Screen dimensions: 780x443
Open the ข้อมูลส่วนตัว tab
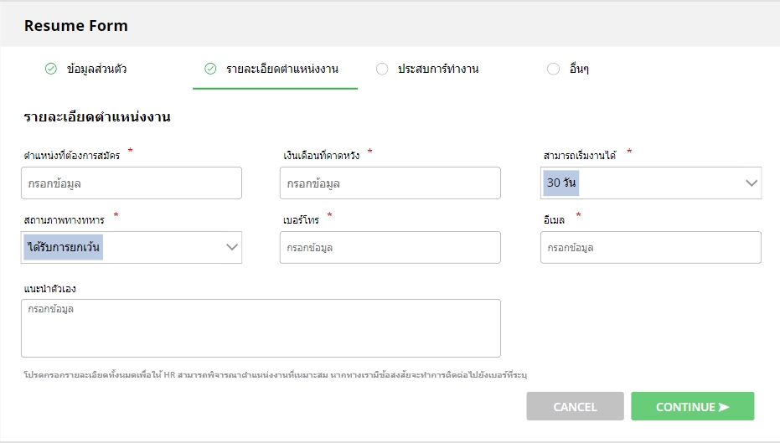coord(96,69)
